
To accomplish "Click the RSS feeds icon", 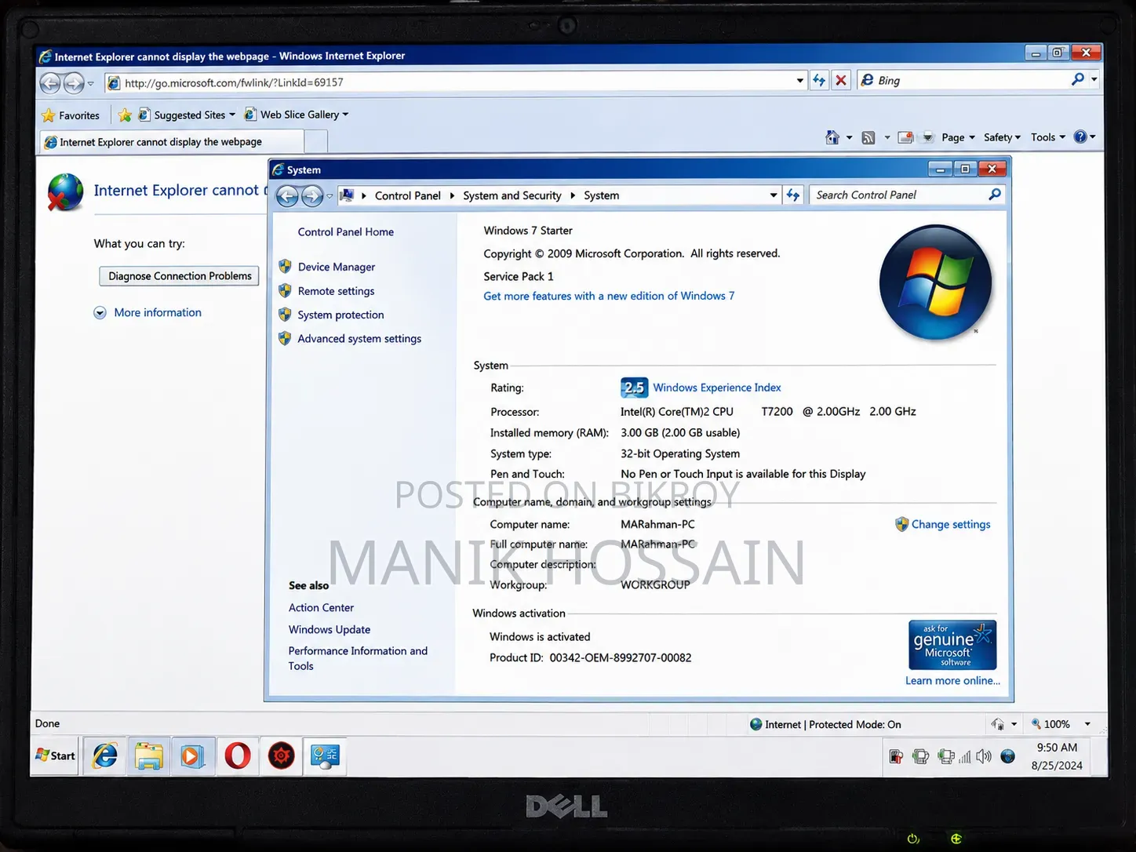I will click(x=868, y=138).
